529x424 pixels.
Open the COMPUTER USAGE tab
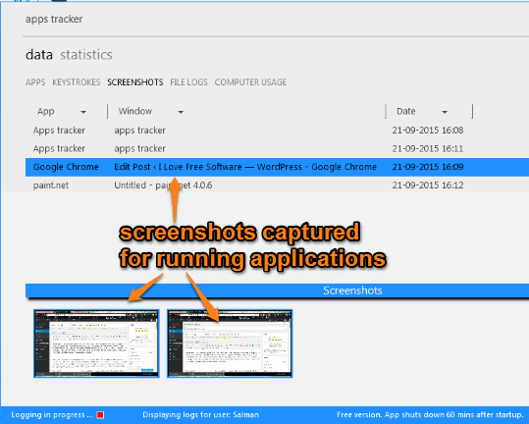click(250, 82)
